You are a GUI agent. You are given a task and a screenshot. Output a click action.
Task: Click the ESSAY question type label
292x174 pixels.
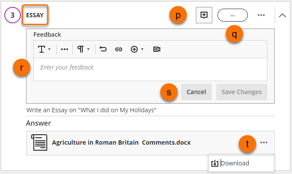pos(35,15)
